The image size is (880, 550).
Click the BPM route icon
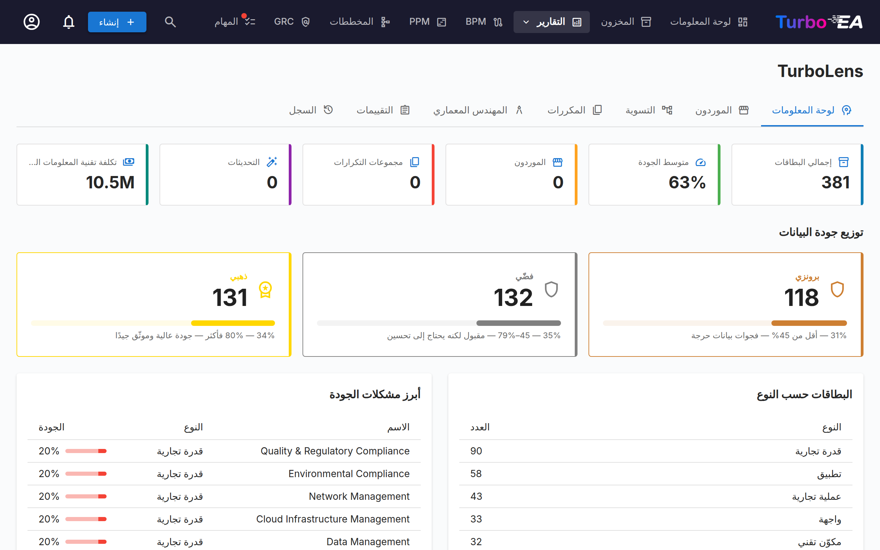pos(498,22)
